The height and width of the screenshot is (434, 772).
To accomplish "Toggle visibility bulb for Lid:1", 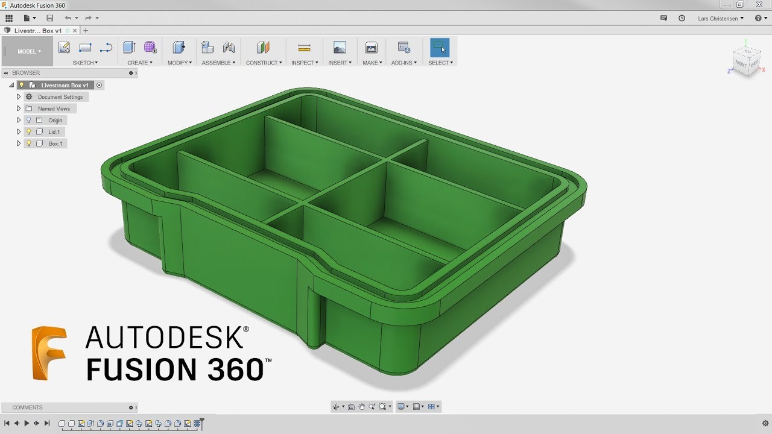I will click(x=28, y=131).
